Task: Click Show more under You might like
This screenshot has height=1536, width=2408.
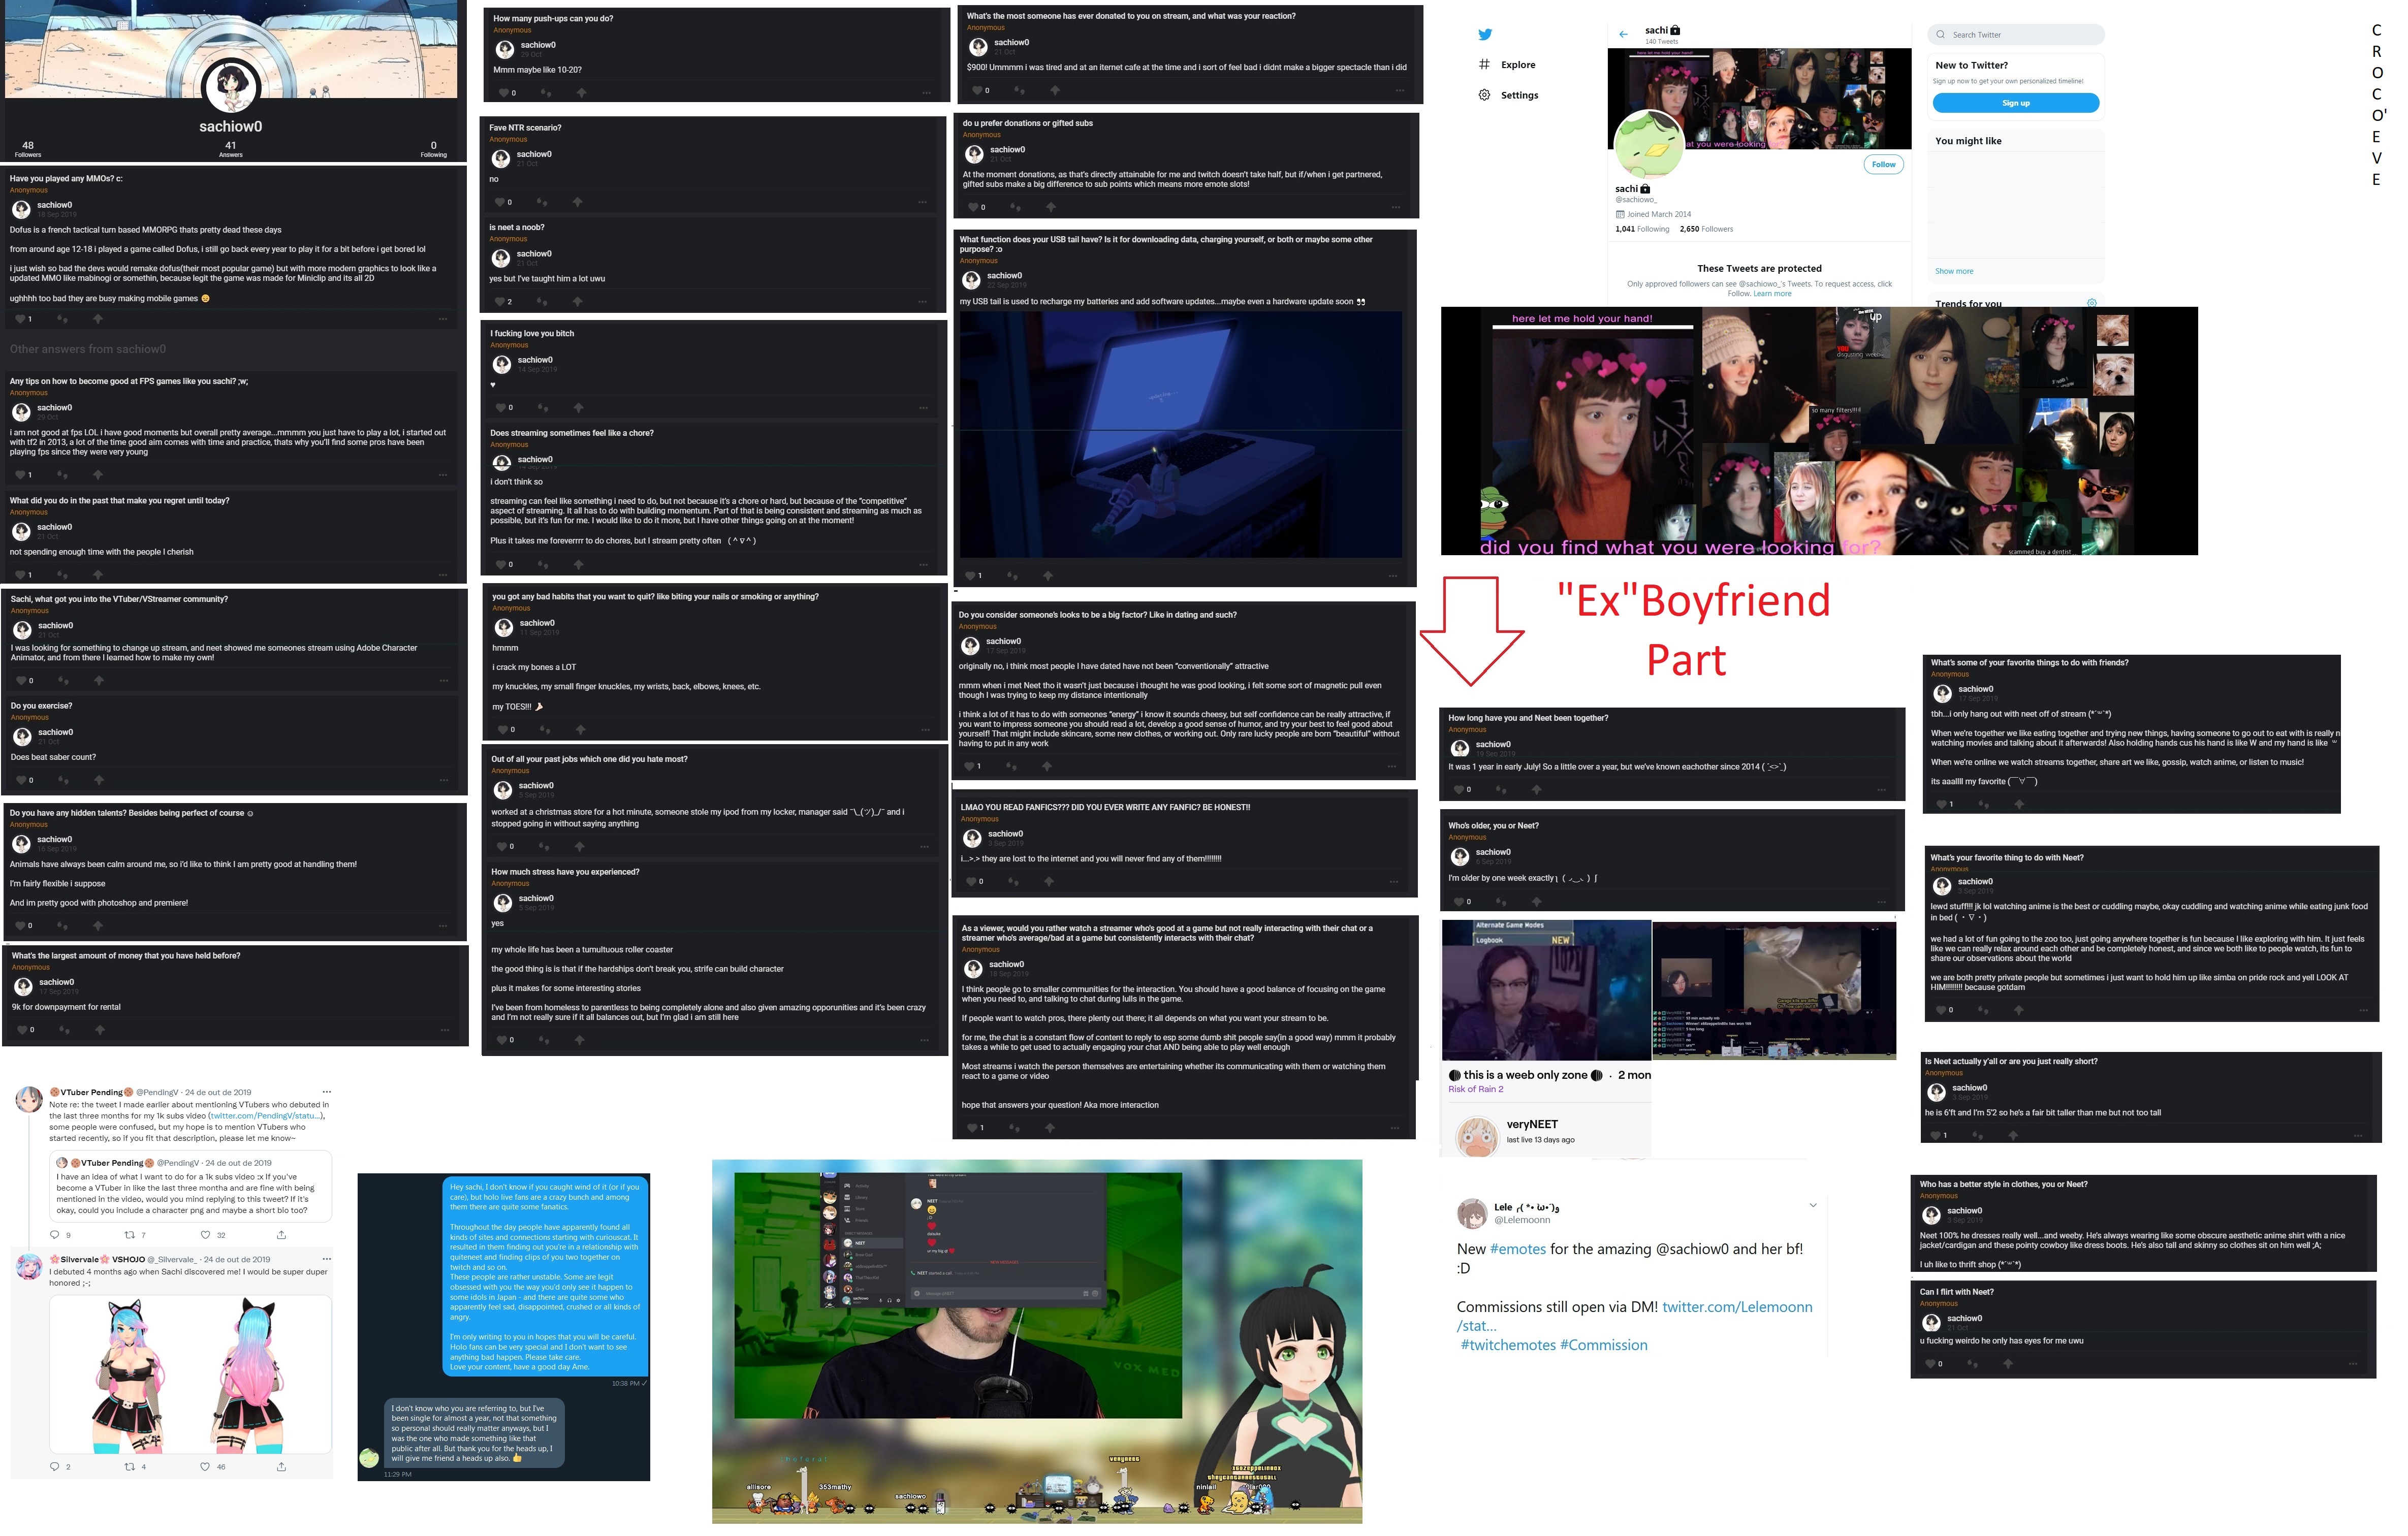Action: coord(1954,271)
